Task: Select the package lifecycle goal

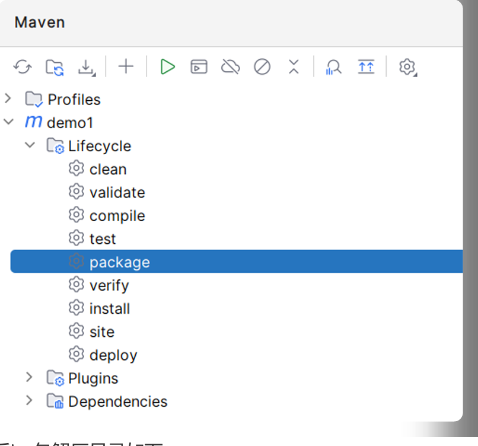Action: [237, 262]
